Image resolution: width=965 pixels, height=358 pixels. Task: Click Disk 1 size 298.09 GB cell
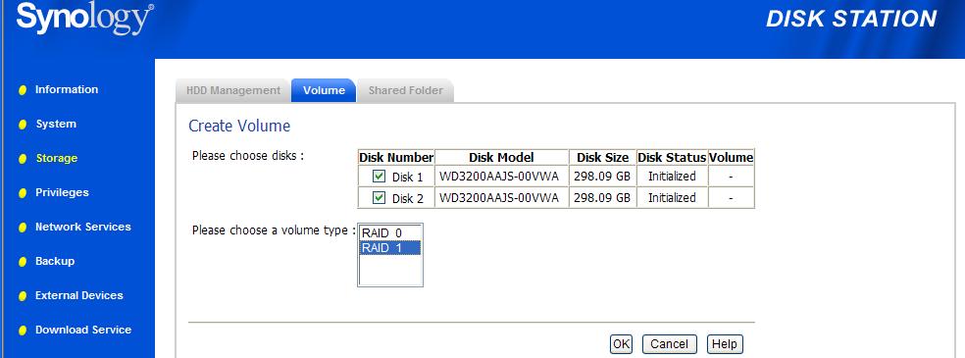coord(602,177)
